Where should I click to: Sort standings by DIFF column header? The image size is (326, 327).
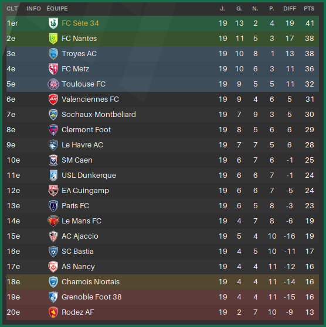click(290, 9)
